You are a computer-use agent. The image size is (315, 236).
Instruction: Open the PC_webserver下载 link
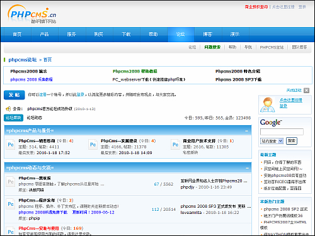pos(149,79)
